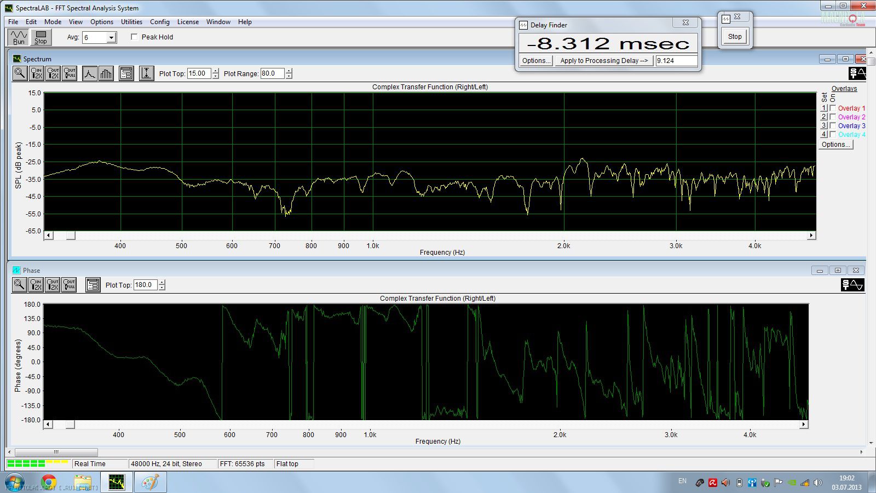Image resolution: width=876 pixels, height=493 pixels.
Task: Switch to bar graph display in Spectrum
Action: (x=106, y=73)
